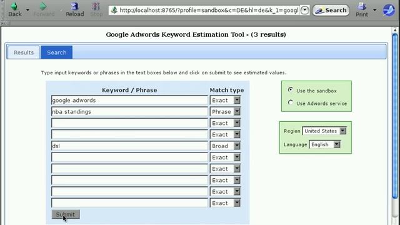Click the last empty keyword field
Image resolution: width=400 pixels, height=225 pixels.
[129, 203]
